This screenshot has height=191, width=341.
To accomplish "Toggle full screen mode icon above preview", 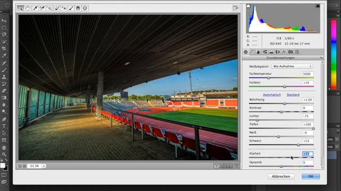I will (236, 8).
